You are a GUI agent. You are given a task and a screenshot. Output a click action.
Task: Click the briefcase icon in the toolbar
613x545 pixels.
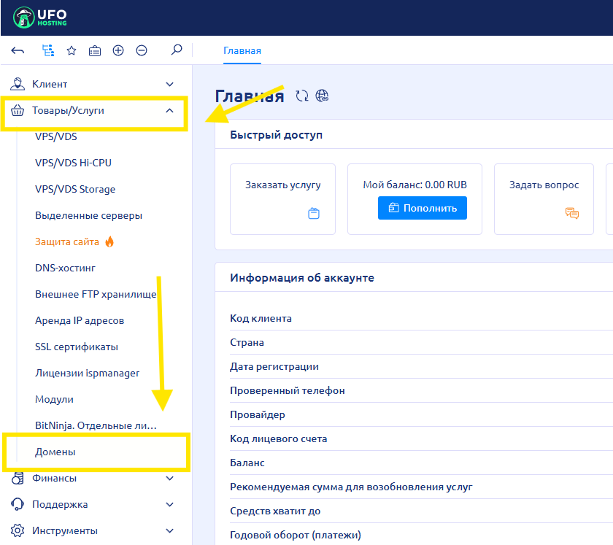pyautogui.click(x=95, y=51)
